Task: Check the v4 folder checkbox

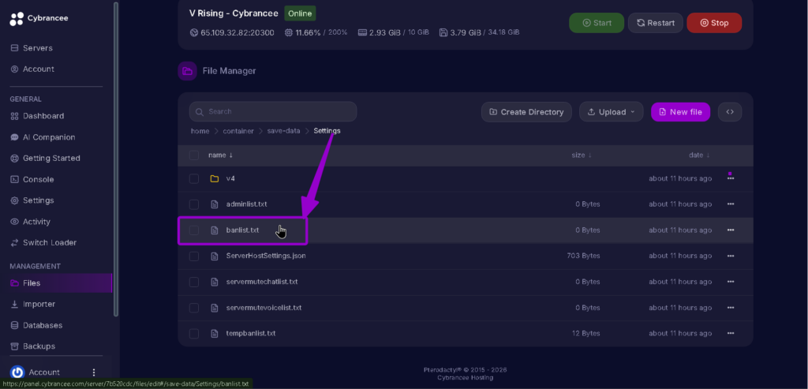Action: pyautogui.click(x=194, y=179)
